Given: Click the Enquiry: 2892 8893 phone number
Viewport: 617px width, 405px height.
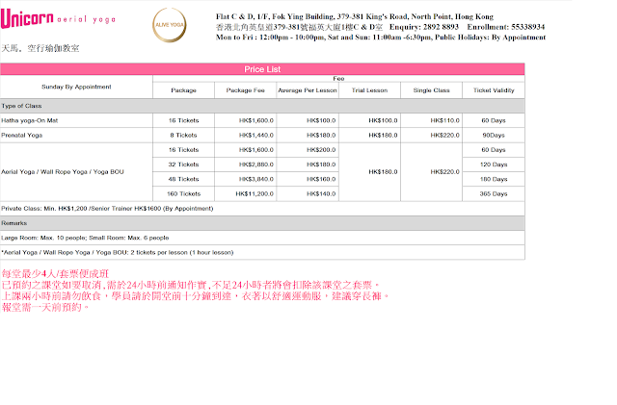Looking at the screenshot, I should pos(424,27).
